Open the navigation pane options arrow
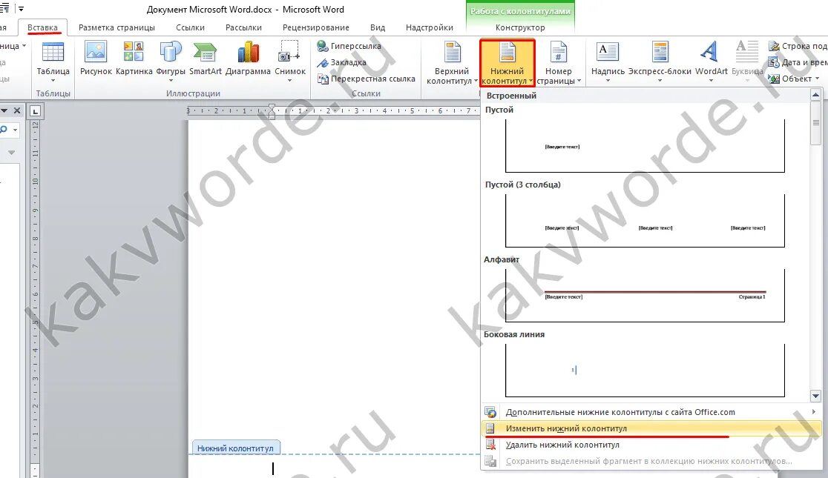This screenshot has height=478, width=828. pyautogui.click(x=4, y=111)
